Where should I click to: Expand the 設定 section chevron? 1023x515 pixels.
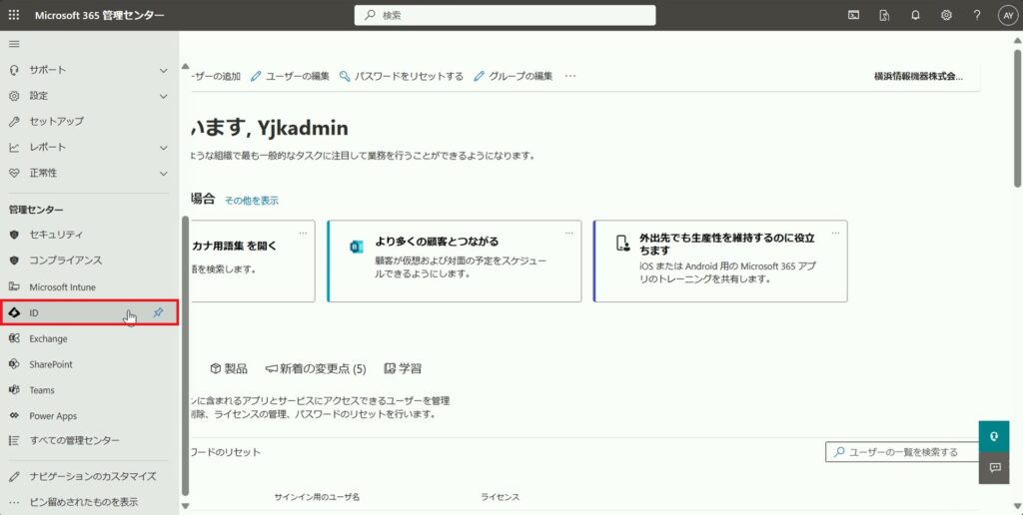[164, 96]
